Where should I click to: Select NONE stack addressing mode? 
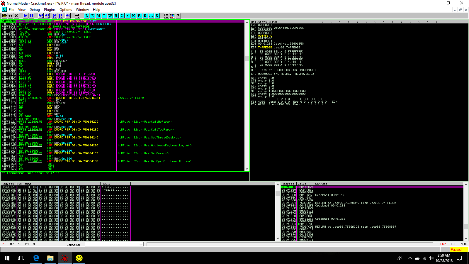tap(464, 244)
